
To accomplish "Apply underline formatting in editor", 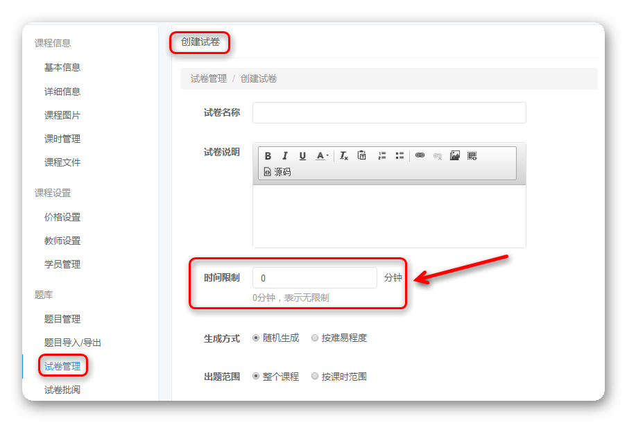I will 302,156.
